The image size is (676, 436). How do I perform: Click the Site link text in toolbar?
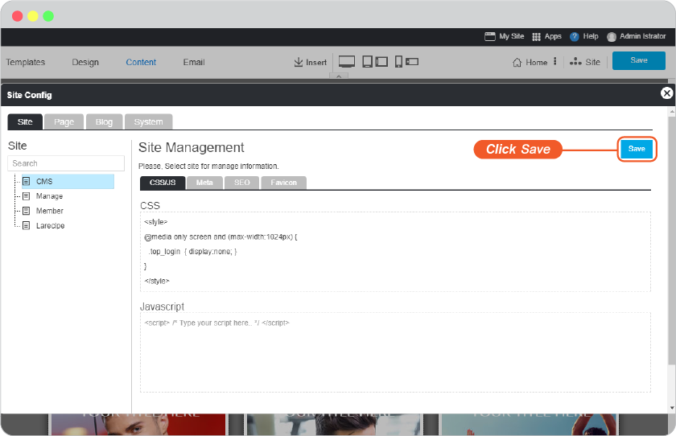click(x=593, y=62)
